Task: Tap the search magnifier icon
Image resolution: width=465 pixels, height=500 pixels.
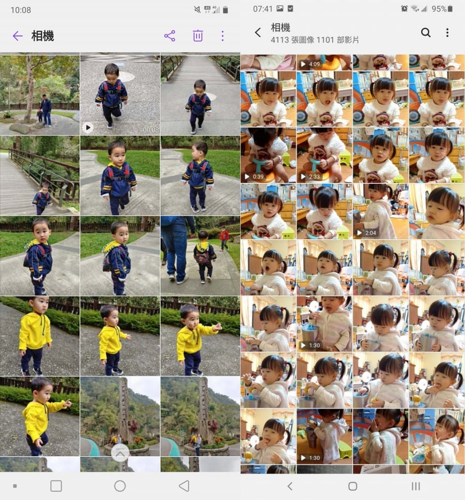Action: click(x=425, y=33)
